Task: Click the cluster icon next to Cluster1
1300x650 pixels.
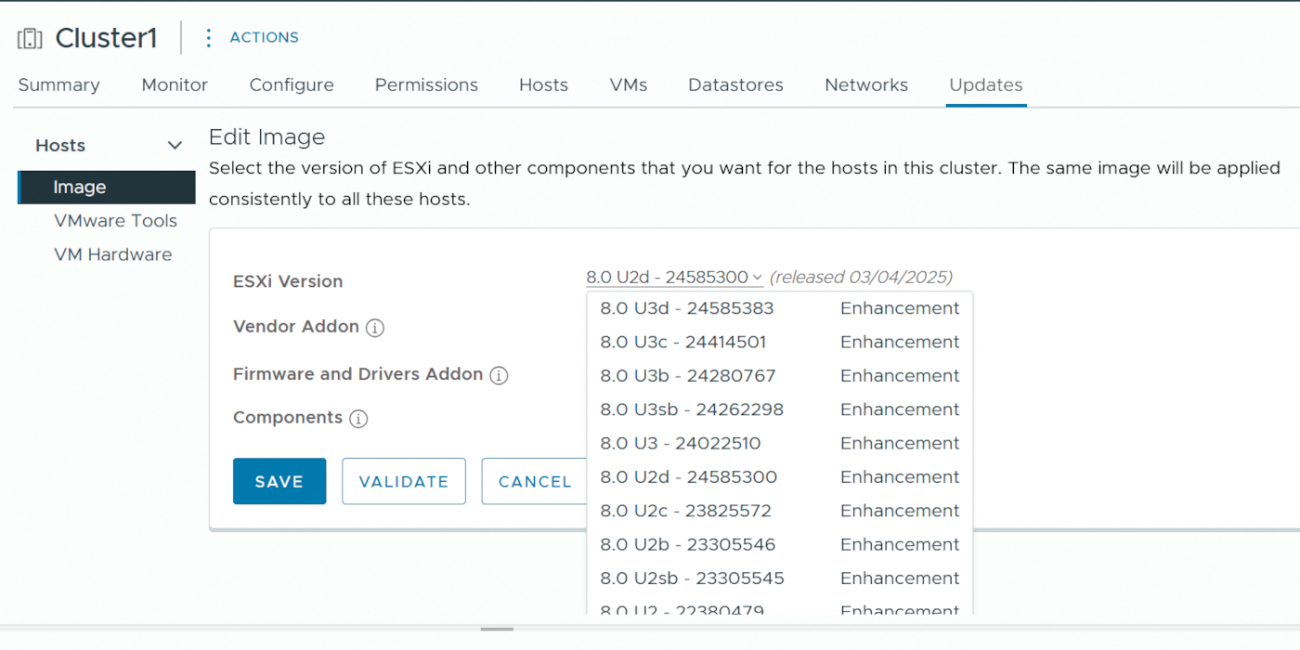Action: pyautogui.click(x=29, y=37)
